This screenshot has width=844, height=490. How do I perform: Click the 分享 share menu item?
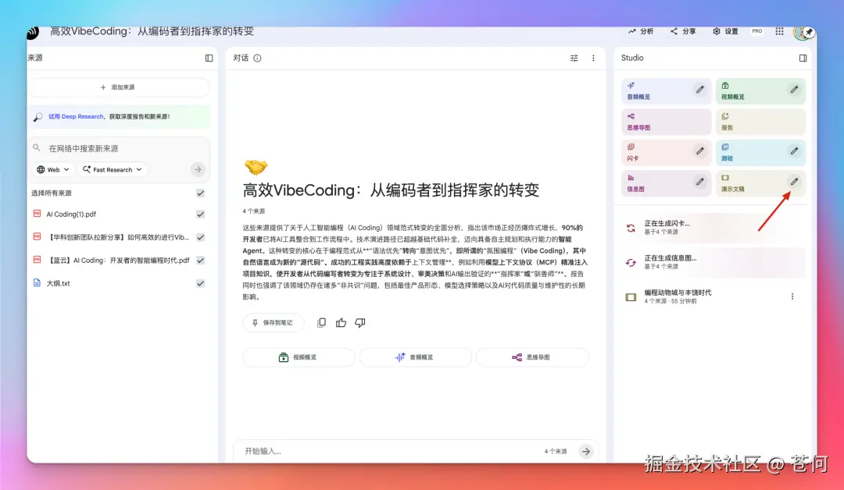click(x=682, y=31)
